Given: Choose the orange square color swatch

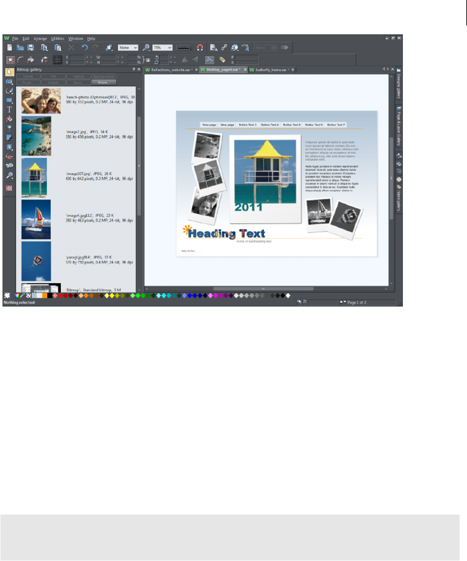Looking at the screenshot, I should 44,296.
